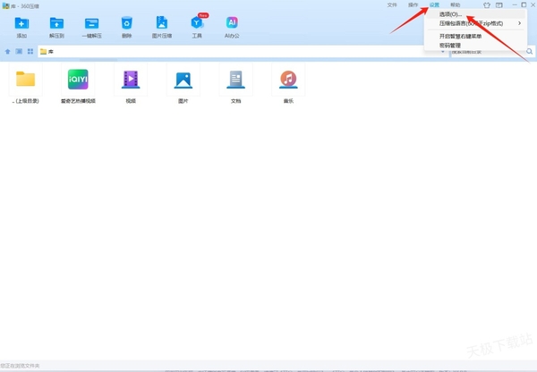The height and width of the screenshot is (372, 537).
Task: Click the search magnifier icon
Action: (x=529, y=52)
